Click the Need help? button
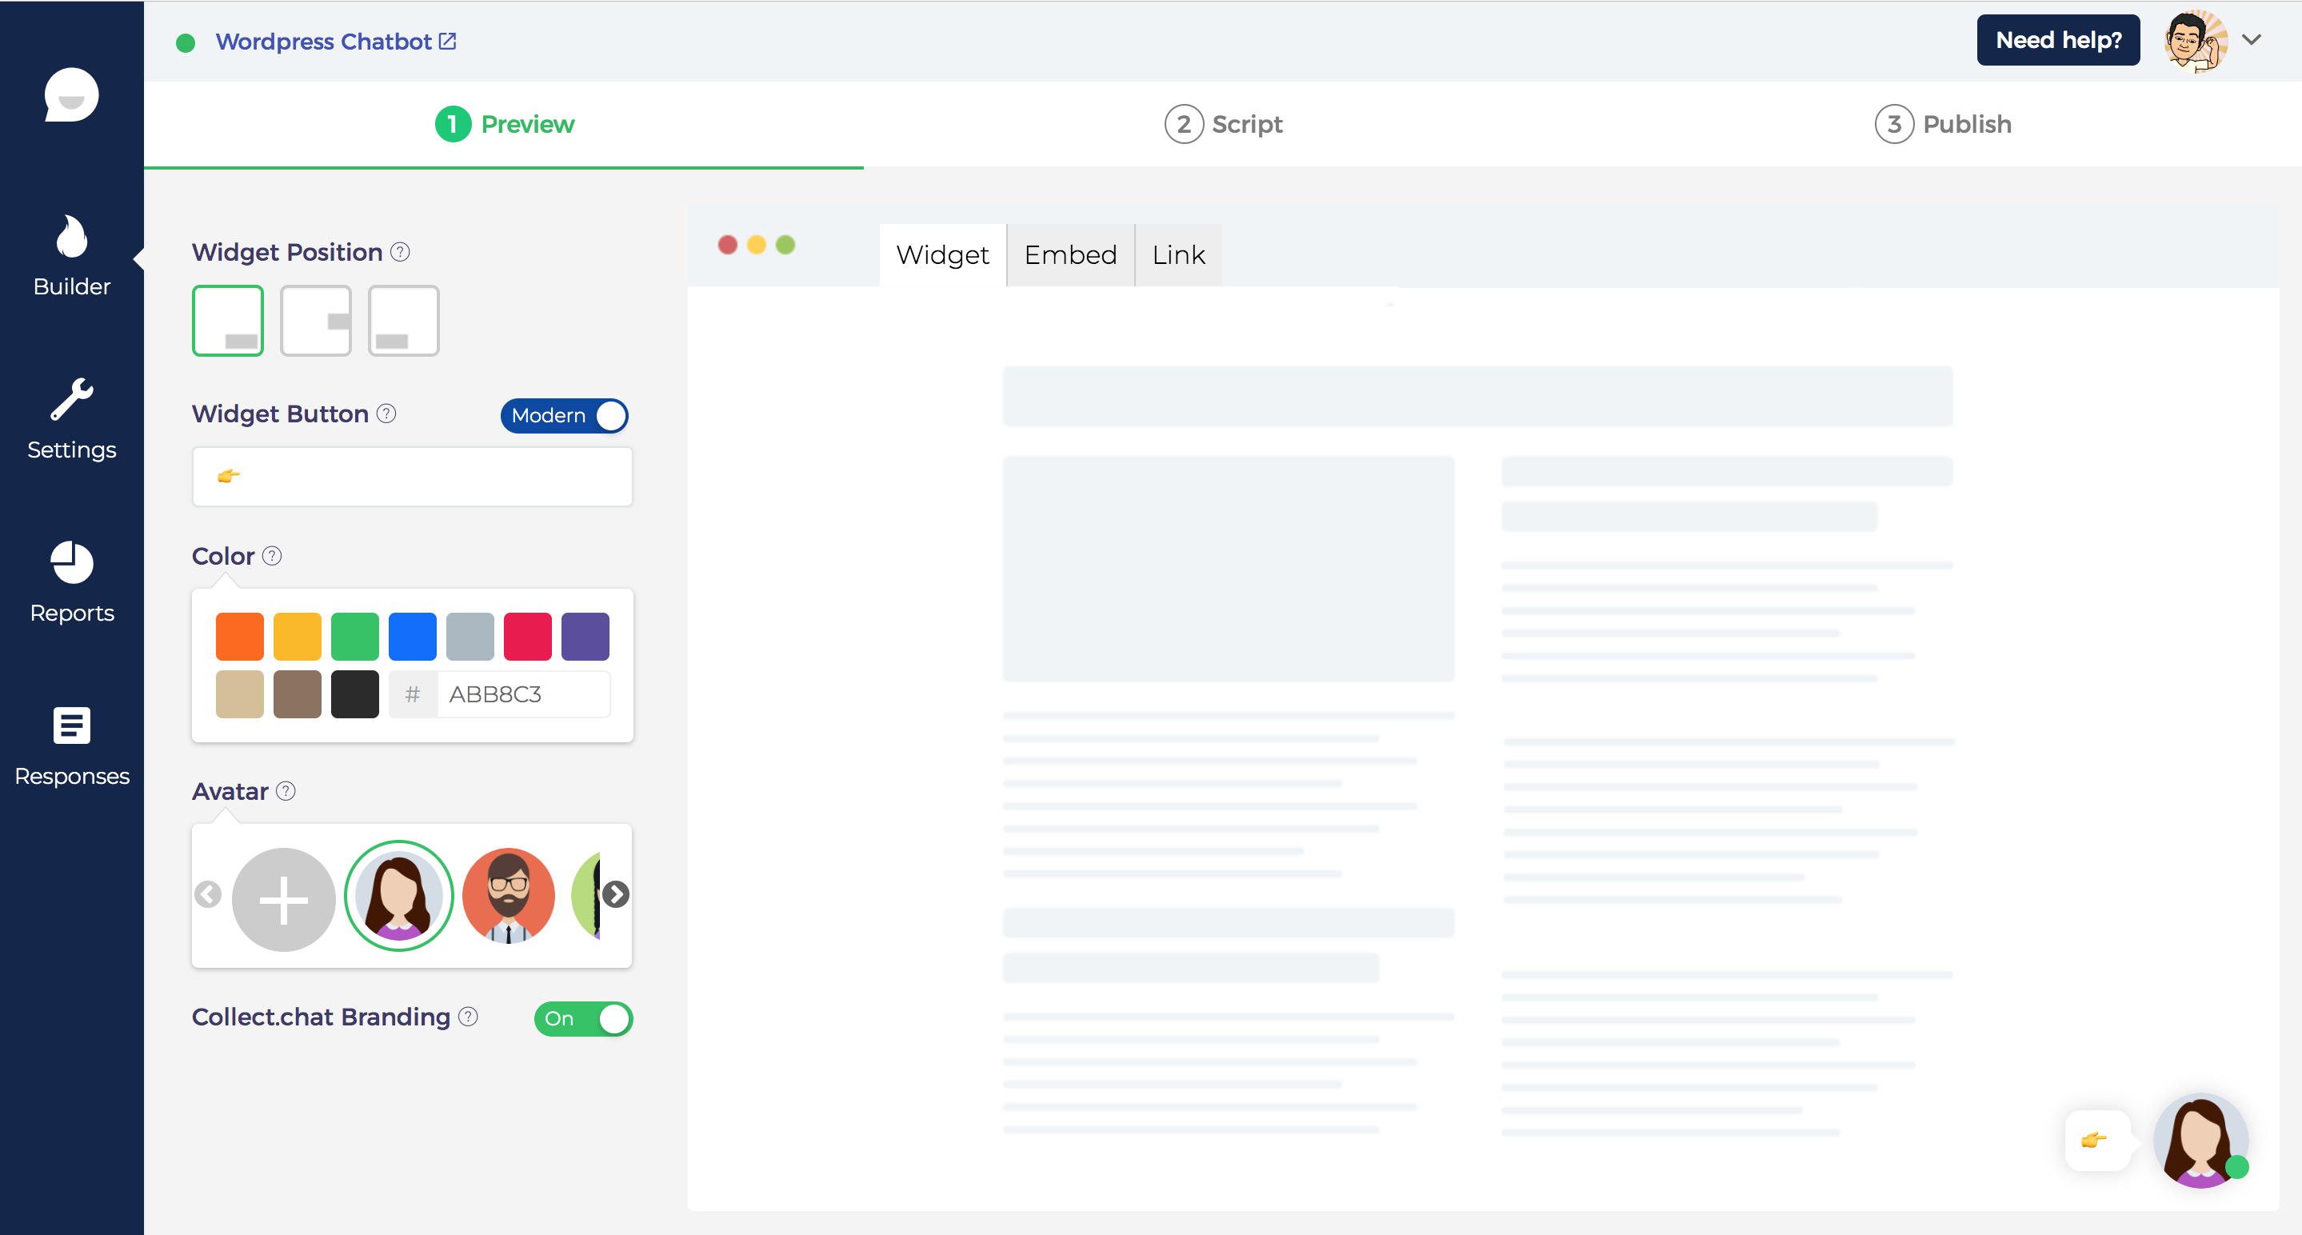 pyautogui.click(x=2057, y=40)
